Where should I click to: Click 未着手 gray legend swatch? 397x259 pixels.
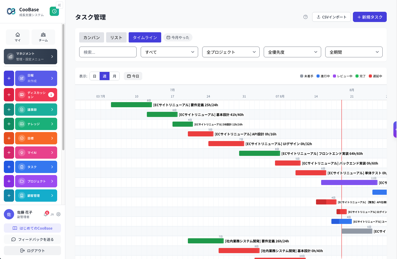pyautogui.click(x=302, y=76)
